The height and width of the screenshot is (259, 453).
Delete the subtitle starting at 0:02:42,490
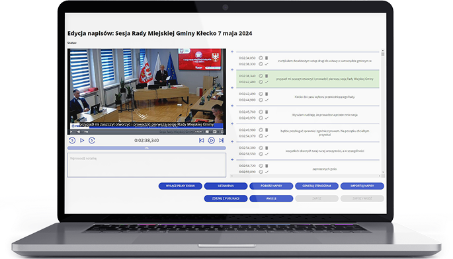[x=267, y=94]
